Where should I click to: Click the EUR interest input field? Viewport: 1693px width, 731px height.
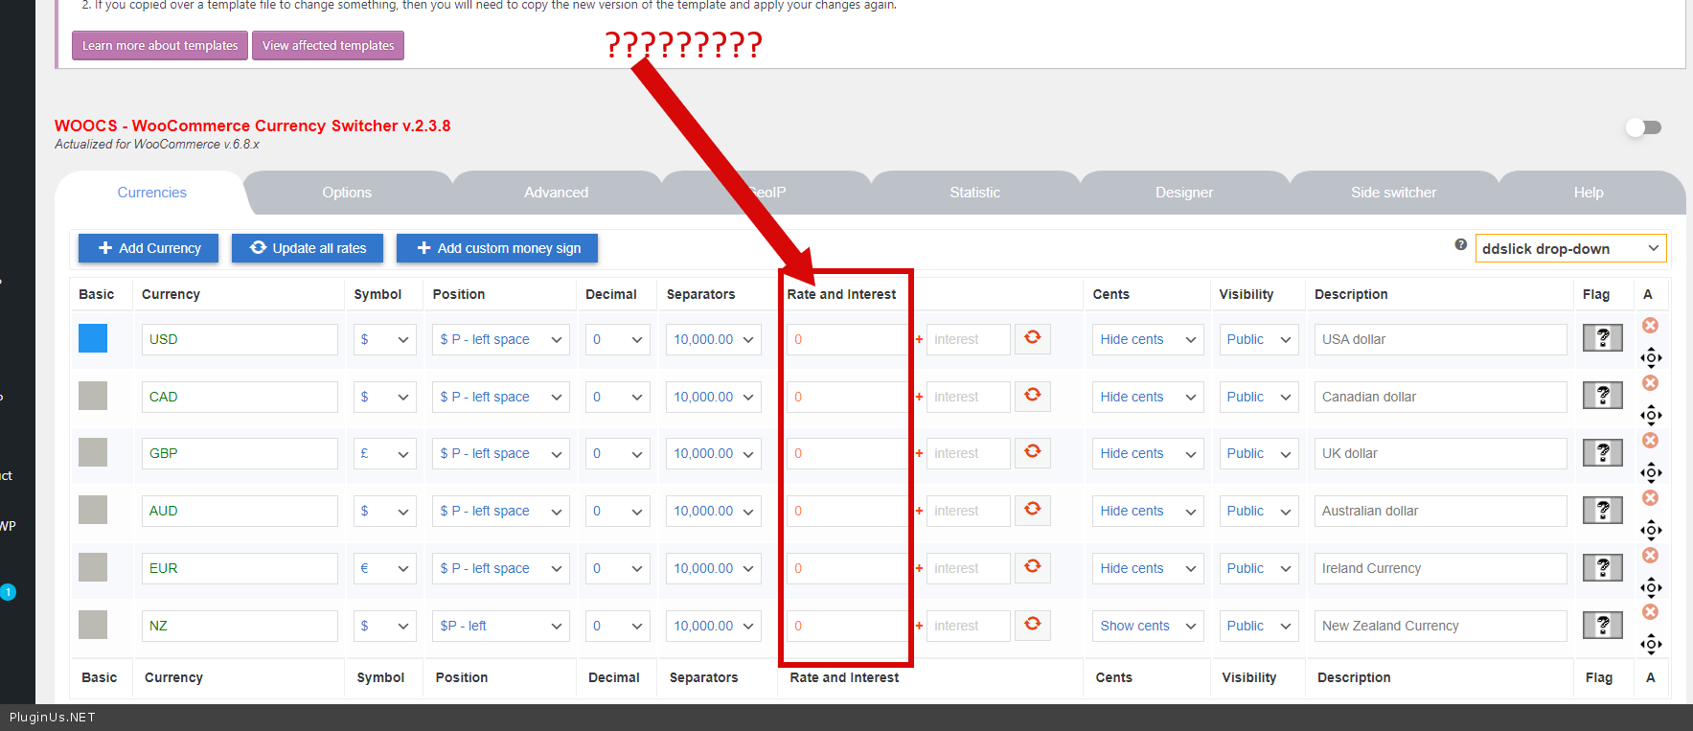(x=968, y=568)
